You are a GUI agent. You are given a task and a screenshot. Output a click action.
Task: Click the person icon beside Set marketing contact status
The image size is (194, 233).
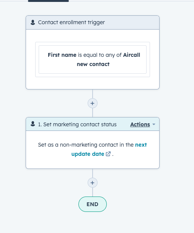pos(33,124)
